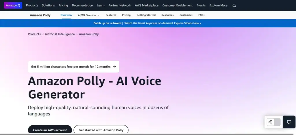
Task: Open the chat bubble icon
Action: tap(289, 122)
